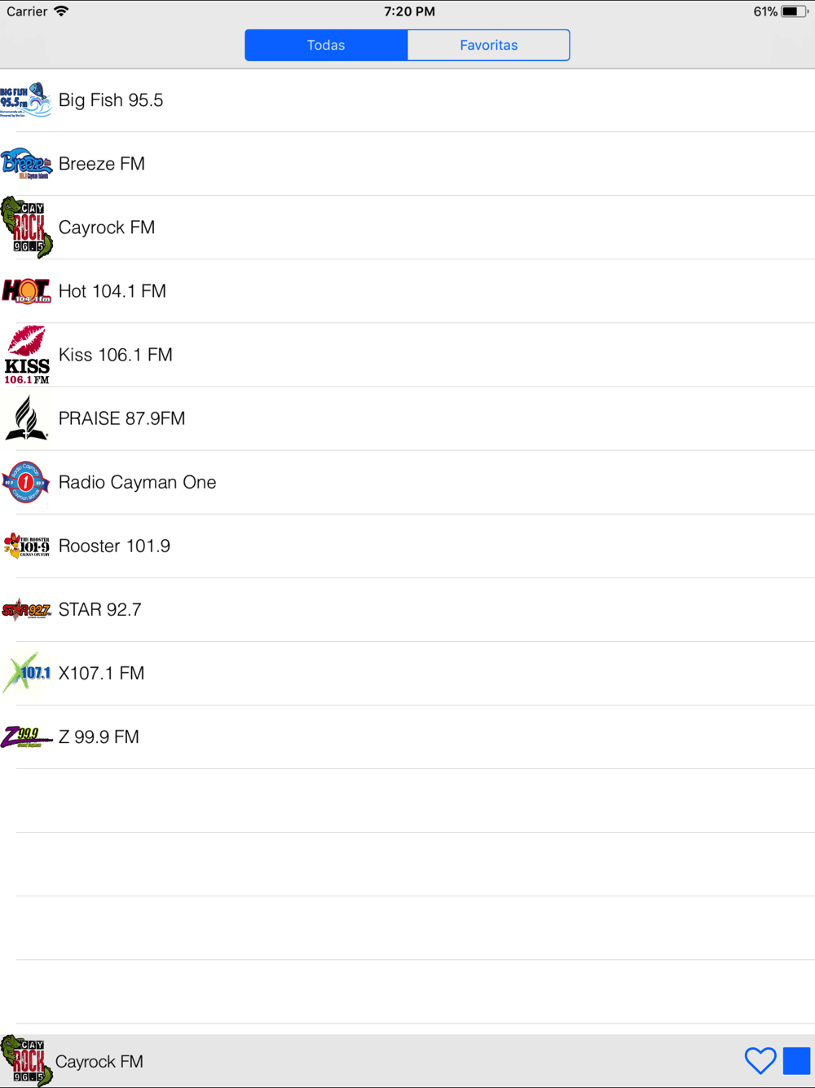The image size is (815, 1088).
Task: Select the Cayrock FM logo in the list
Action: pos(26,228)
